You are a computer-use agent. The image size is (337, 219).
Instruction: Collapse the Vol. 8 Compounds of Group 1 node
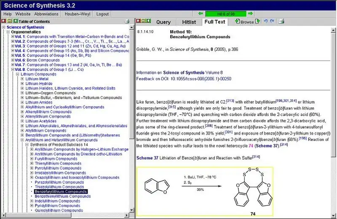coord(13,70)
